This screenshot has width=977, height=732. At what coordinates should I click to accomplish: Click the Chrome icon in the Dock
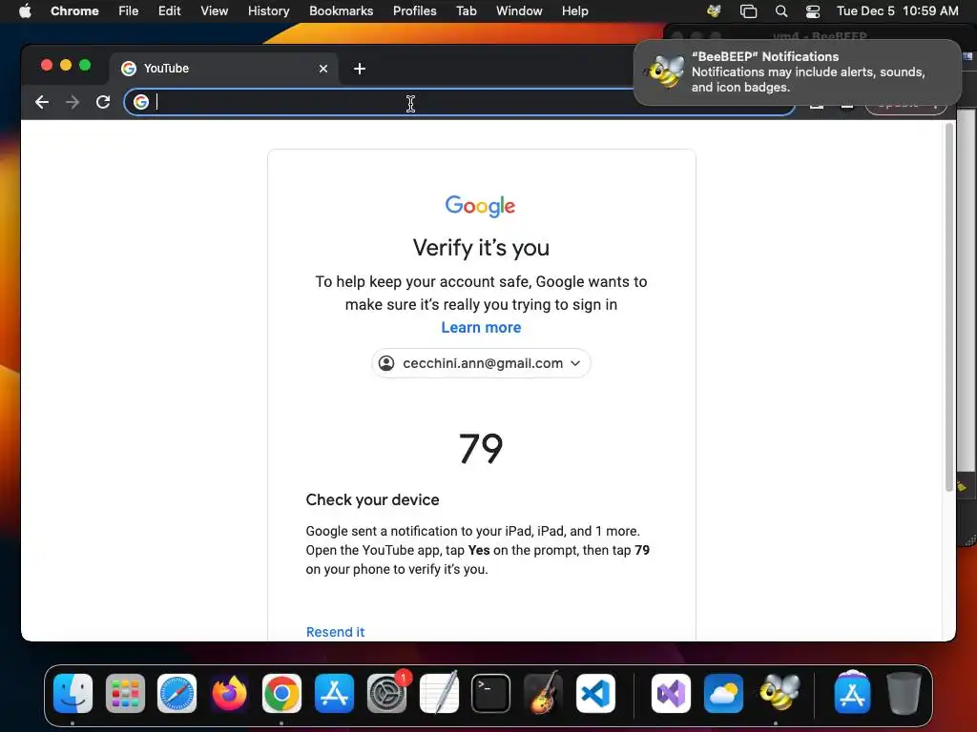pyautogui.click(x=281, y=694)
